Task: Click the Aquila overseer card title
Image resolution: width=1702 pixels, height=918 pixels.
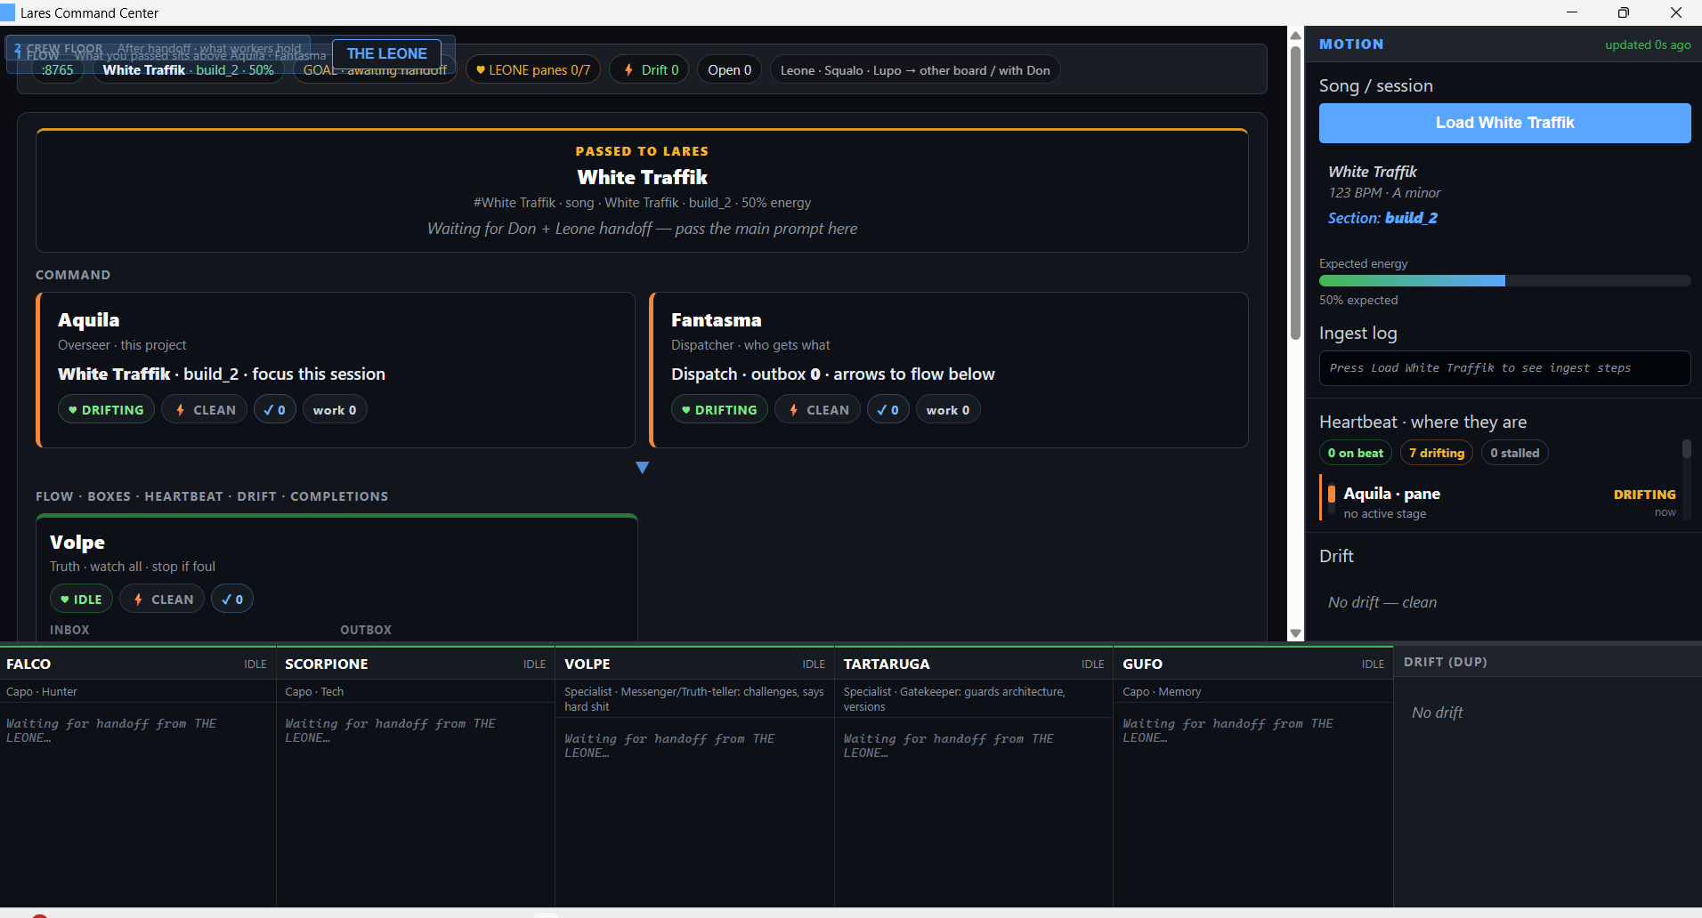Action: coord(88,320)
